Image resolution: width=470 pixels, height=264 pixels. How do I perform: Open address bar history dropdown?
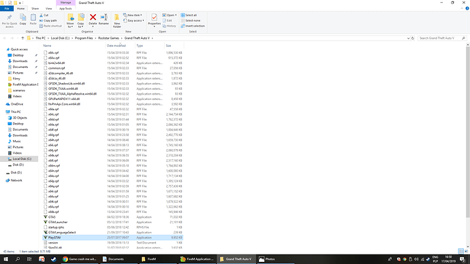pyautogui.click(x=408, y=38)
